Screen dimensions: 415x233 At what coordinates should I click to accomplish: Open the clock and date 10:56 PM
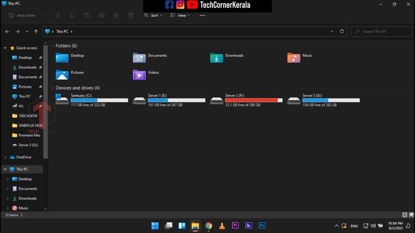(396, 226)
